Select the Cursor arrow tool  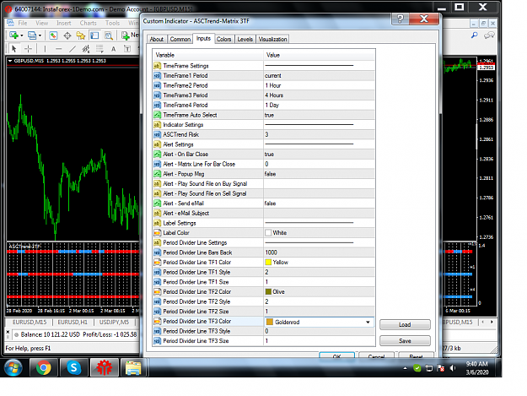(x=13, y=49)
